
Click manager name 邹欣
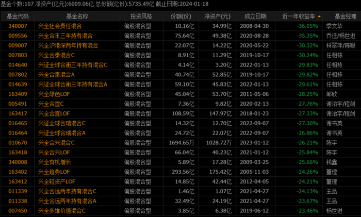point(332,94)
